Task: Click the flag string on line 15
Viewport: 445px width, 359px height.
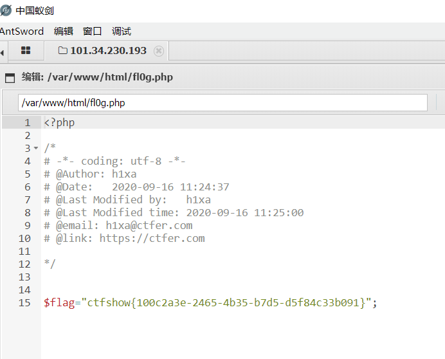Action: 226,302
